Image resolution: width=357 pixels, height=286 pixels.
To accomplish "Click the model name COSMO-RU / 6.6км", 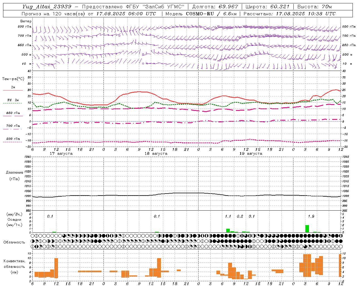I will [211, 14].
